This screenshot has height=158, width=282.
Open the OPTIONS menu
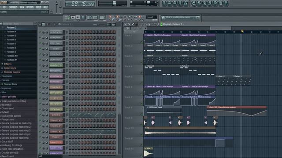[30, 7]
